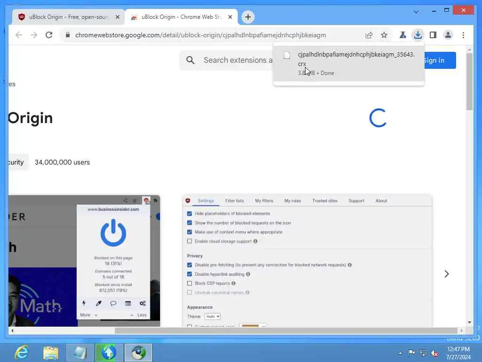Viewport: 482px width, 362px height.
Task: Click the horizontal scrollbar thumb
Action: click(x=286, y=330)
